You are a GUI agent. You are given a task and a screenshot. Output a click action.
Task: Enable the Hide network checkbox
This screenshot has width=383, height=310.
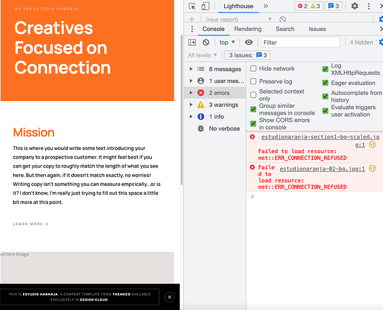pos(253,69)
